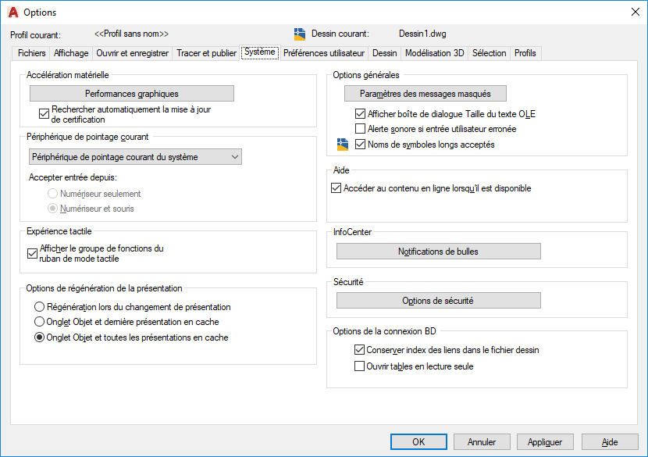Click the AutoCAD logo icon in title bar
This screenshot has height=457, width=648.
point(12,12)
